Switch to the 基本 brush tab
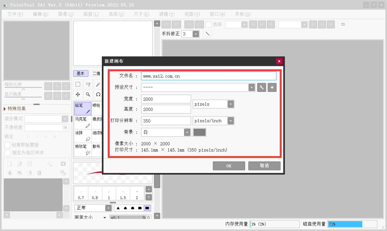The height and width of the screenshot is (231, 387). pyautogui.click(x=81, y=73)
